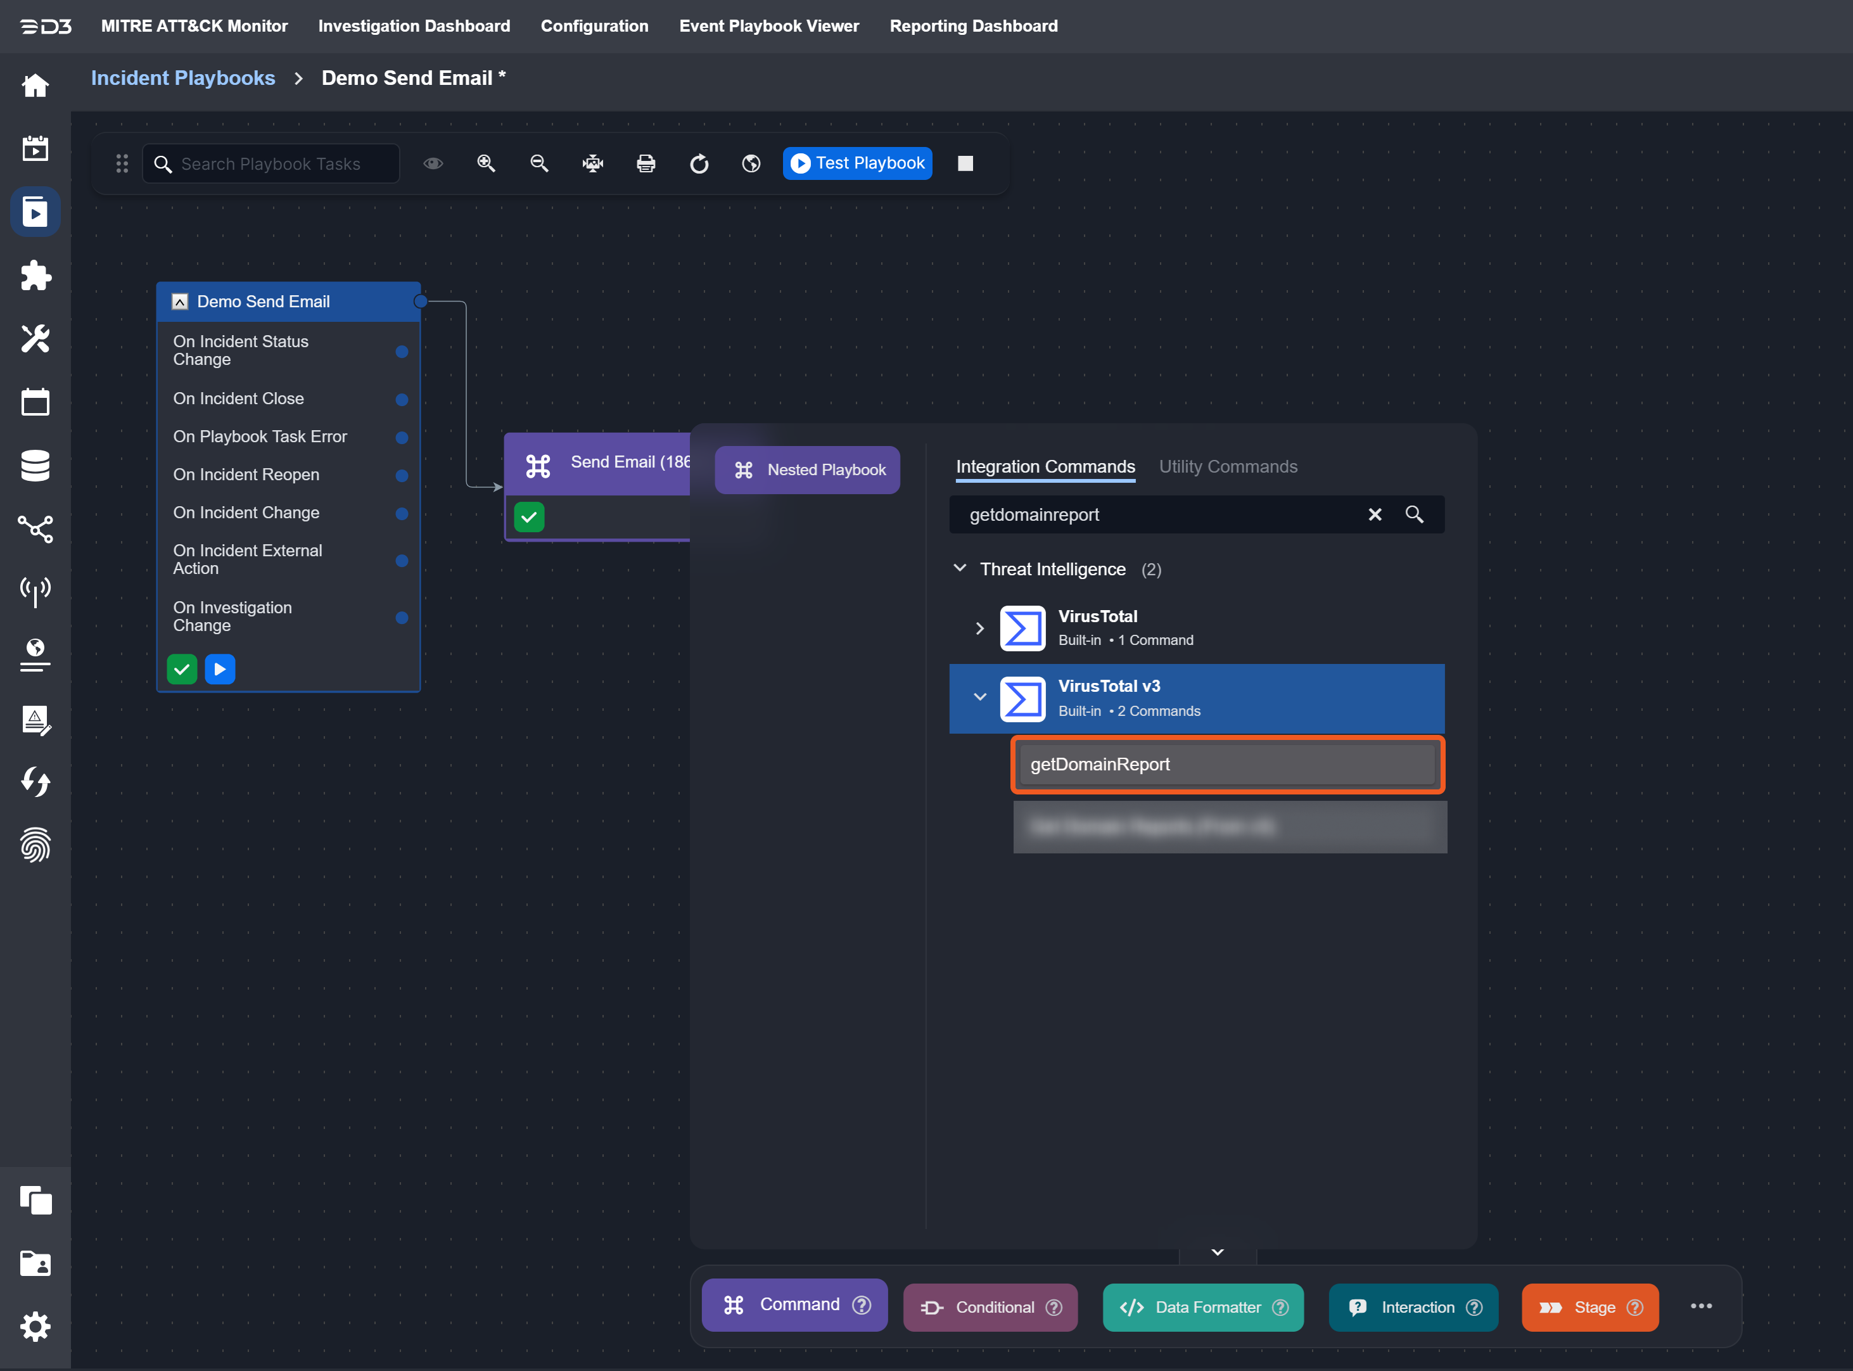Collapse the Threat Intelligence category
Screen dimensions: 1853x1371
(x=960, y=568)
